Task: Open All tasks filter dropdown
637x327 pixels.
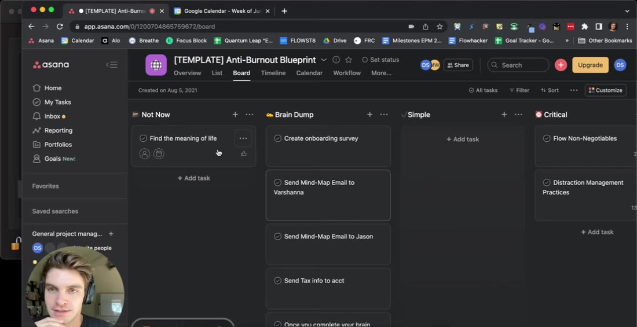Action: coord(483,90)
